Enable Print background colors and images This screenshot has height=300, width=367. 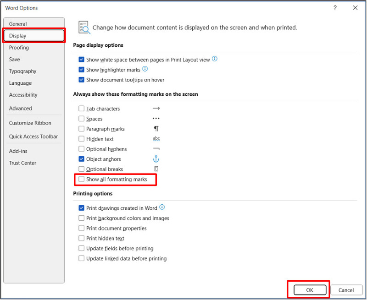coord(82,218)
